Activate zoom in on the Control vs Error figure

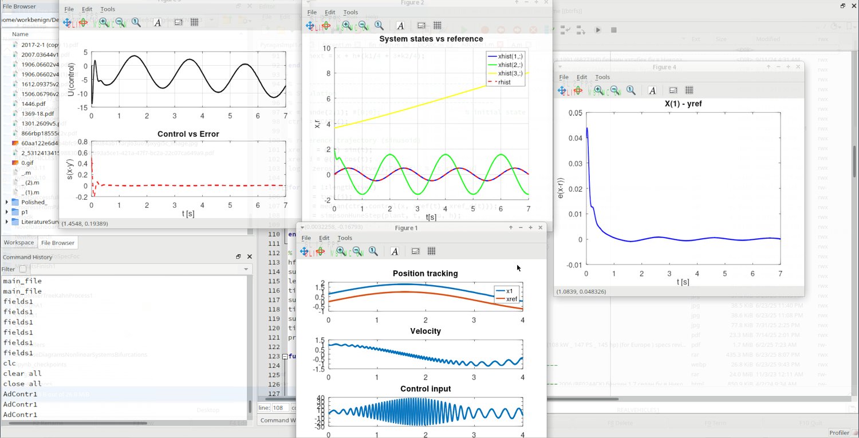(x=104, y=22)
